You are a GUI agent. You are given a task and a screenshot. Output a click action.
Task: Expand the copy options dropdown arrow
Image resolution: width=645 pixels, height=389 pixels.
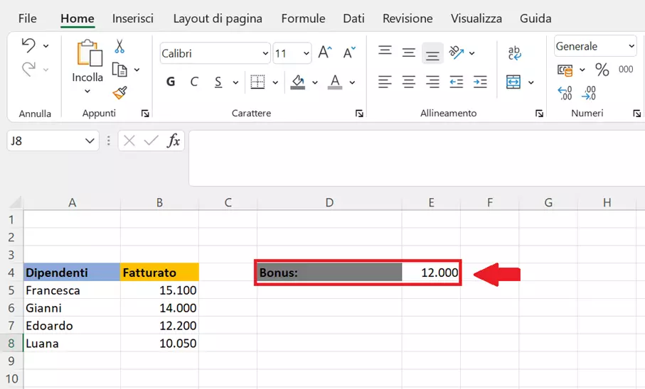pos(137,70)
